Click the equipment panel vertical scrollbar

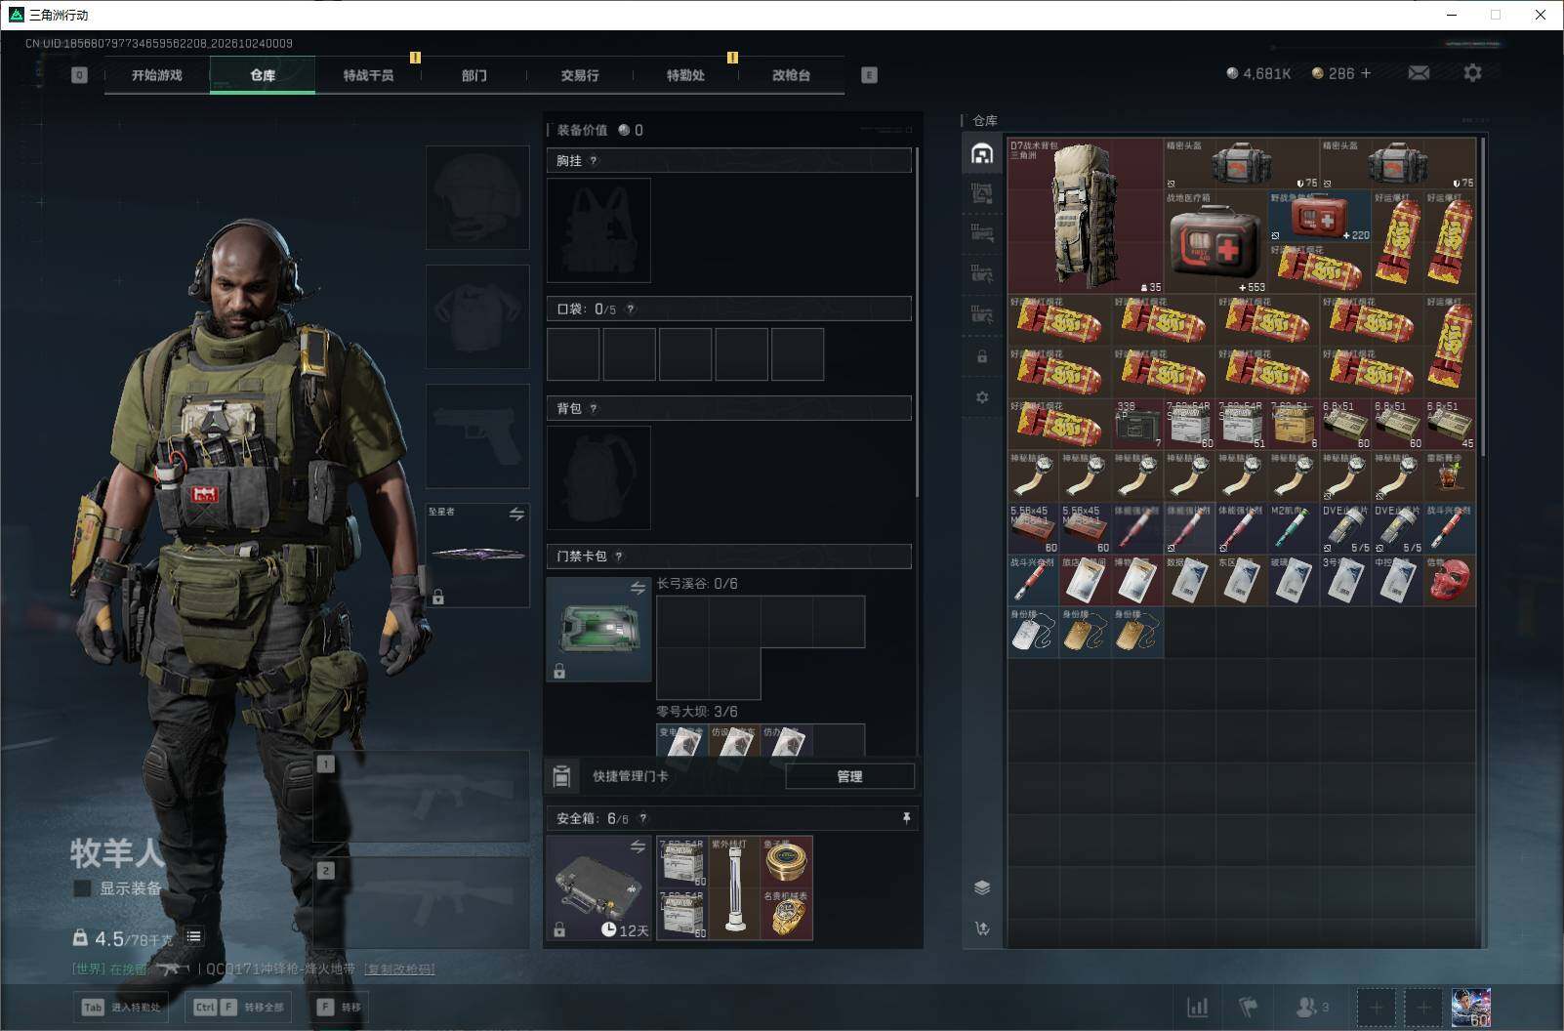917,322
